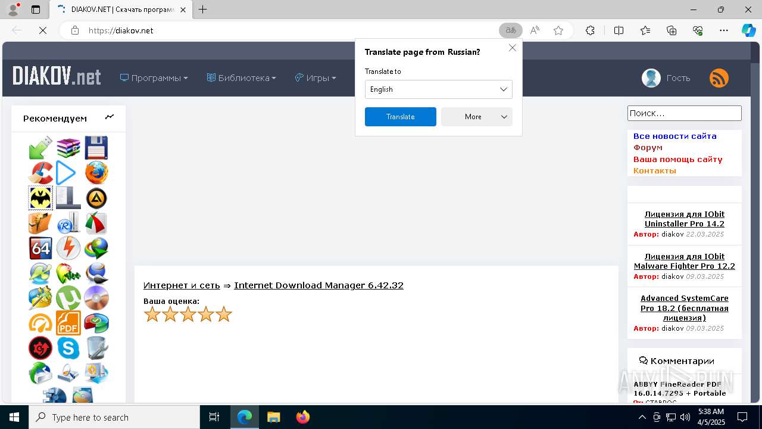Image resolution: width=762 pixels, height=429 pixels.
Task: Open The Bat! stamp icon
Action: click(40, 198)
